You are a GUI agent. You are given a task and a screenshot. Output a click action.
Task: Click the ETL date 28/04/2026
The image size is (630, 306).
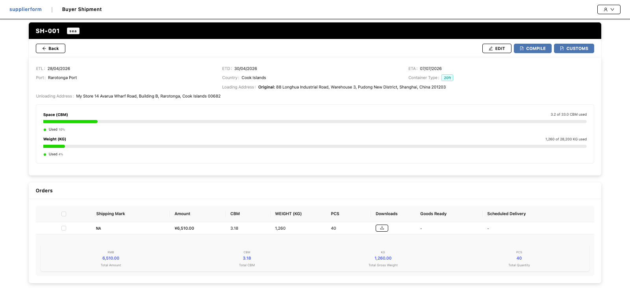(59, 68)
